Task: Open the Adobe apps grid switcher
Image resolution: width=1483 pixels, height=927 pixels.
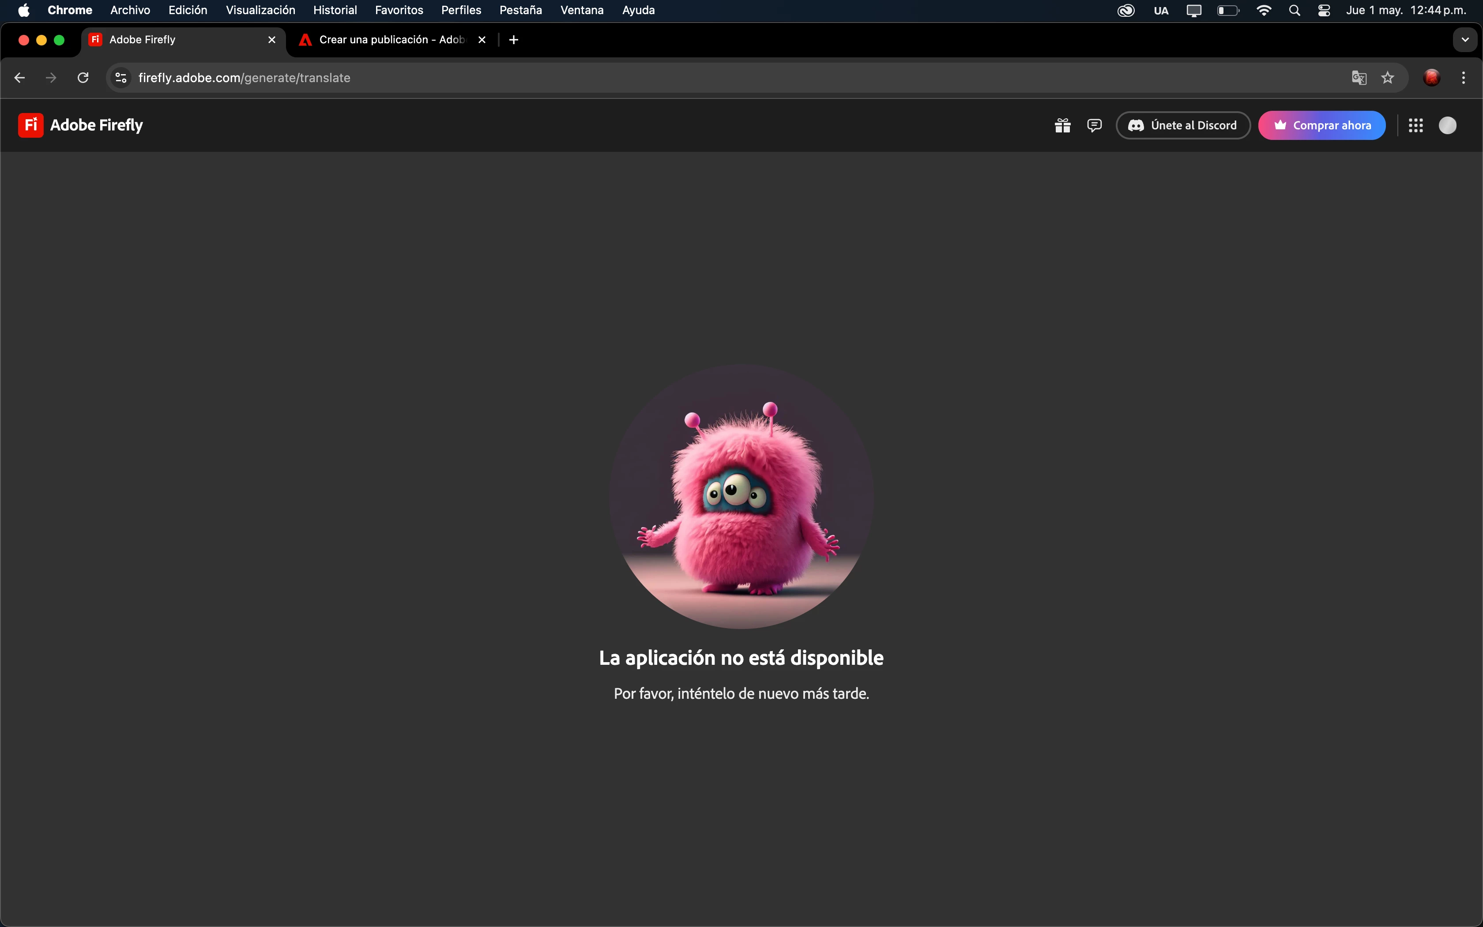Action: pyautogui.click(x=1415, y=126)
